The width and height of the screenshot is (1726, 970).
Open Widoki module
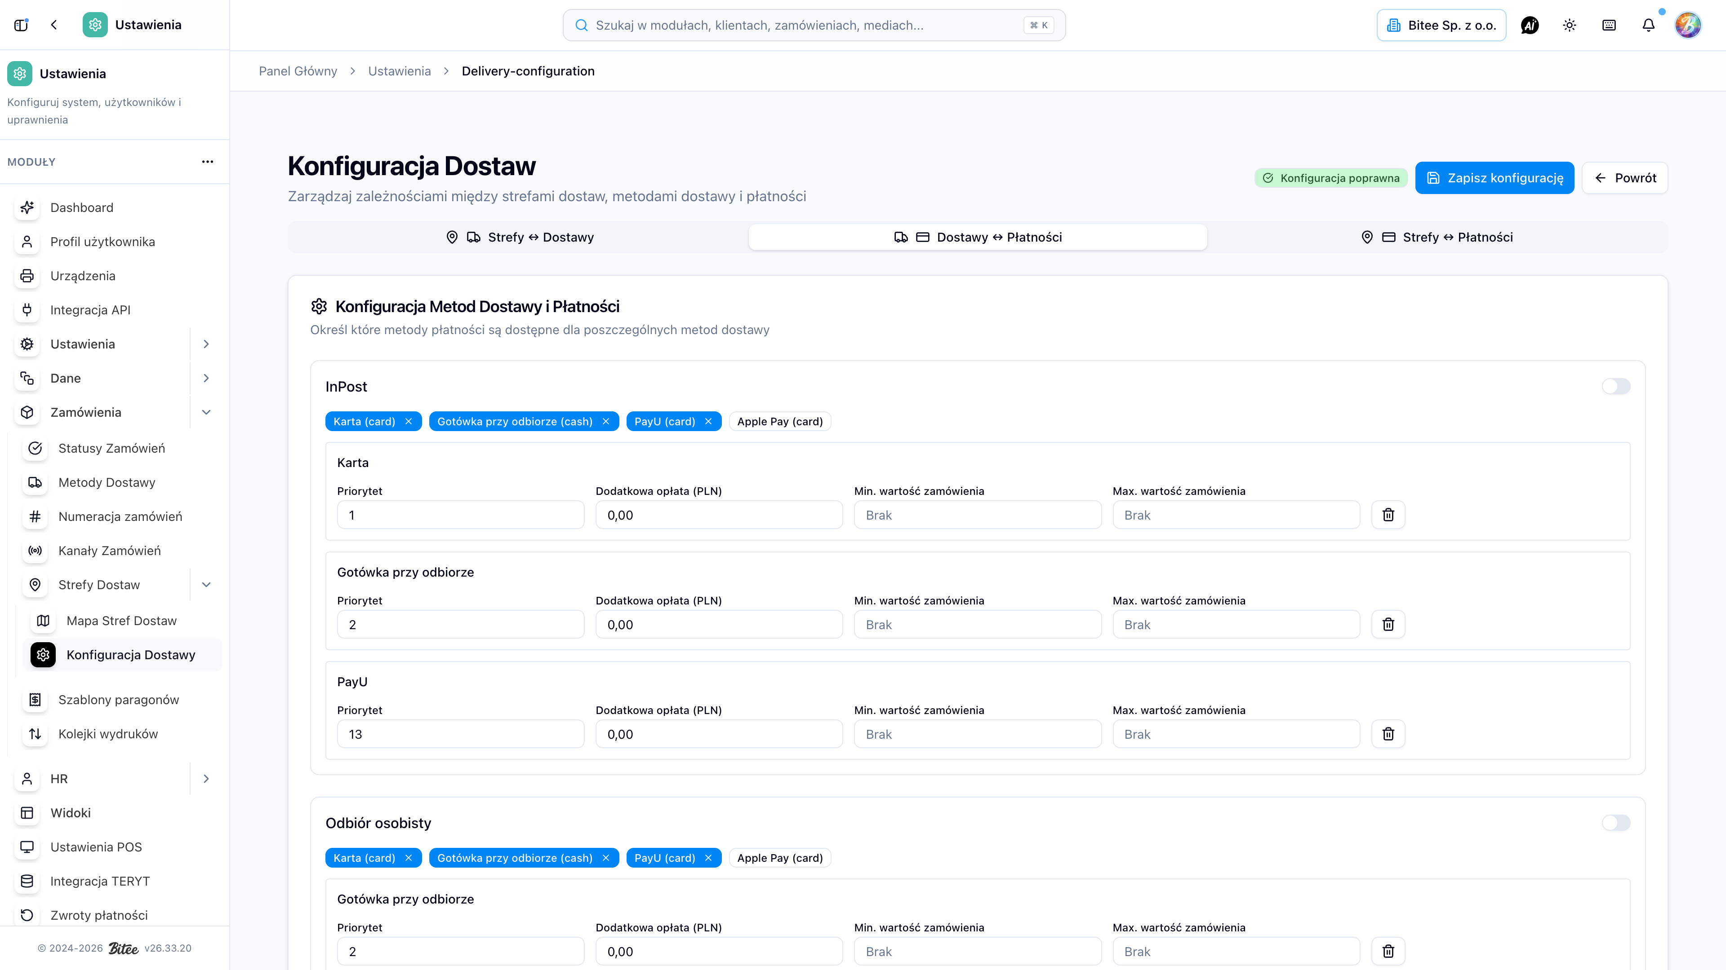71,813
